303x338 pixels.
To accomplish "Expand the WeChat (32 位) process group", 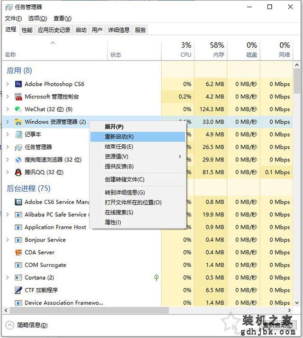I will tap(8, 109).
